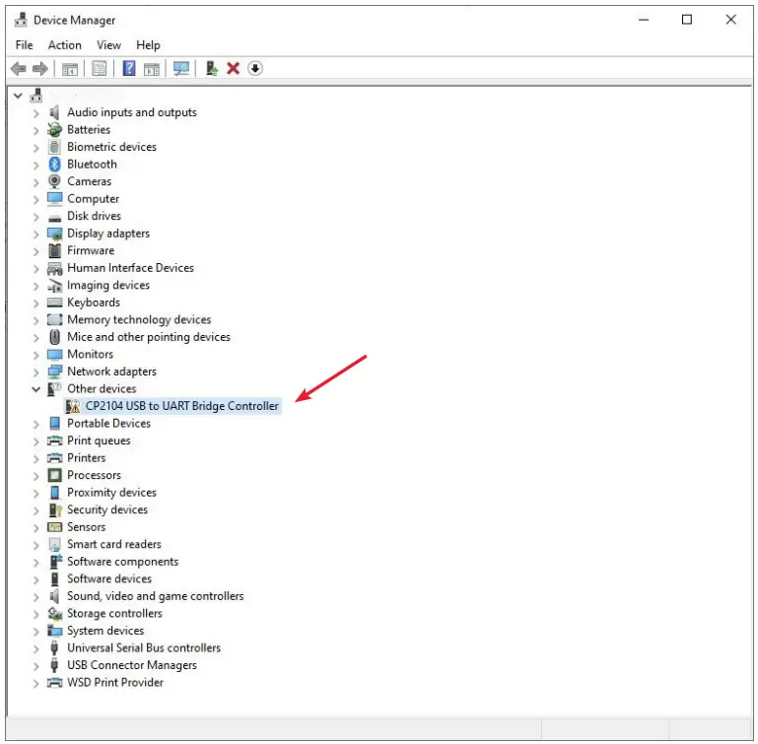This screenshot has height=744, width=758.
Task: Expand Human Interface Devices node
Action: [x=35, y=269]
